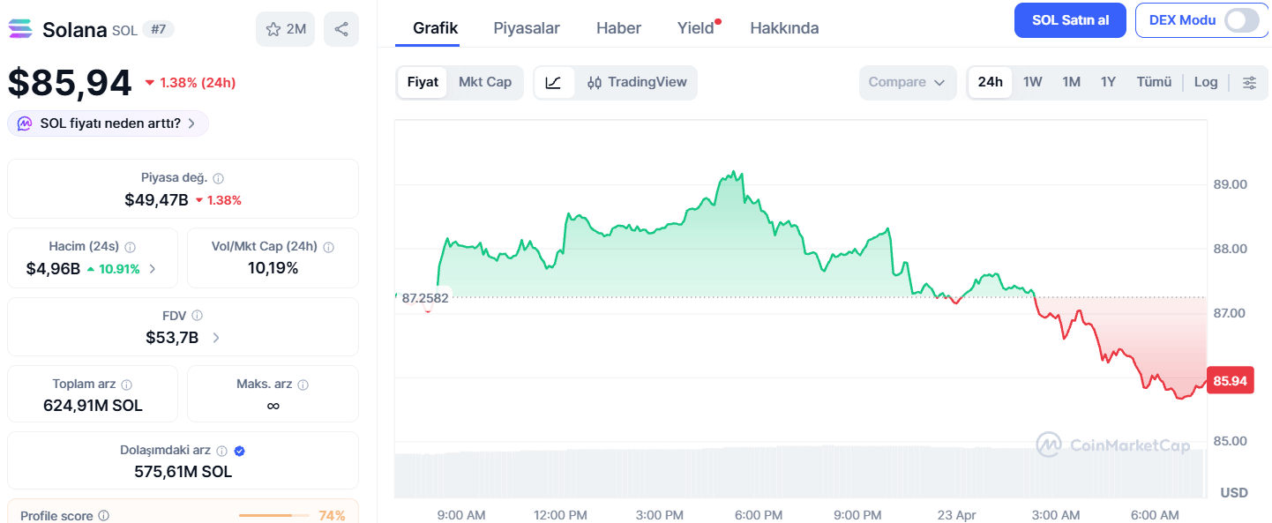1272x523 pixels.
Task: Select the 1M time range
Action: click(1071, 82)
